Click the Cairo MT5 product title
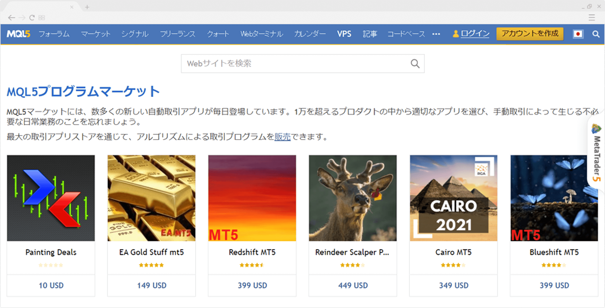This screenshot has width=605, height=308. (453, 252)
